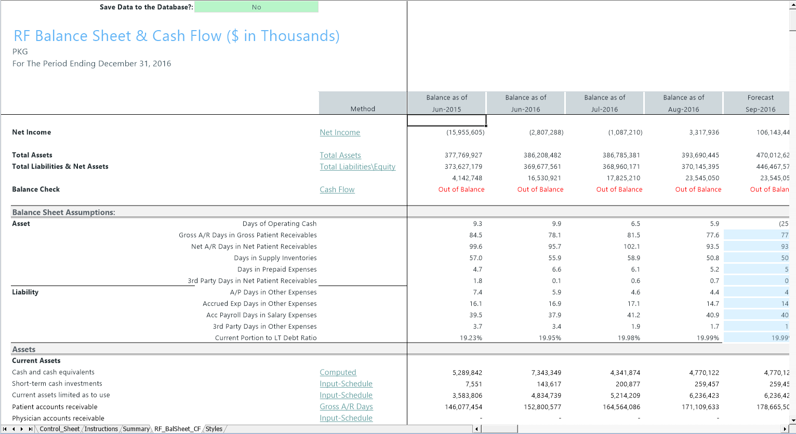Select the RF_BalSheet_CF sheet tab

[177, 429]
